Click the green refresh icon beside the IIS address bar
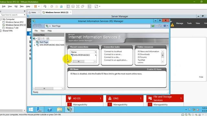Viewport: 207px width, 116px height. [x=153, y=26]
